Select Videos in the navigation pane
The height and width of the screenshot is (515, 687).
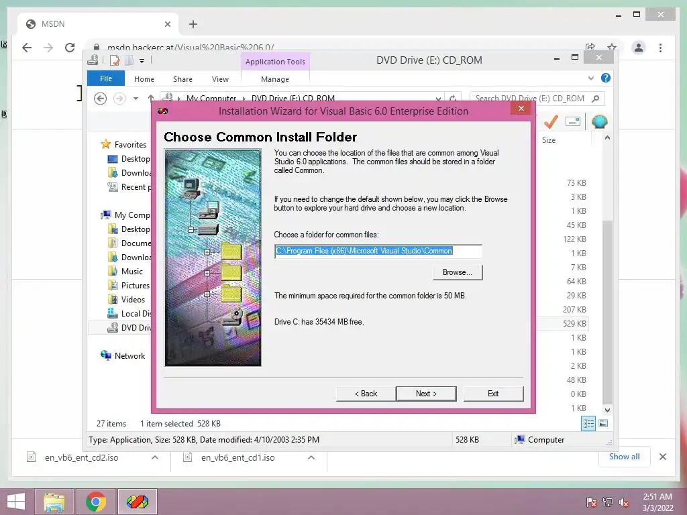133,300
